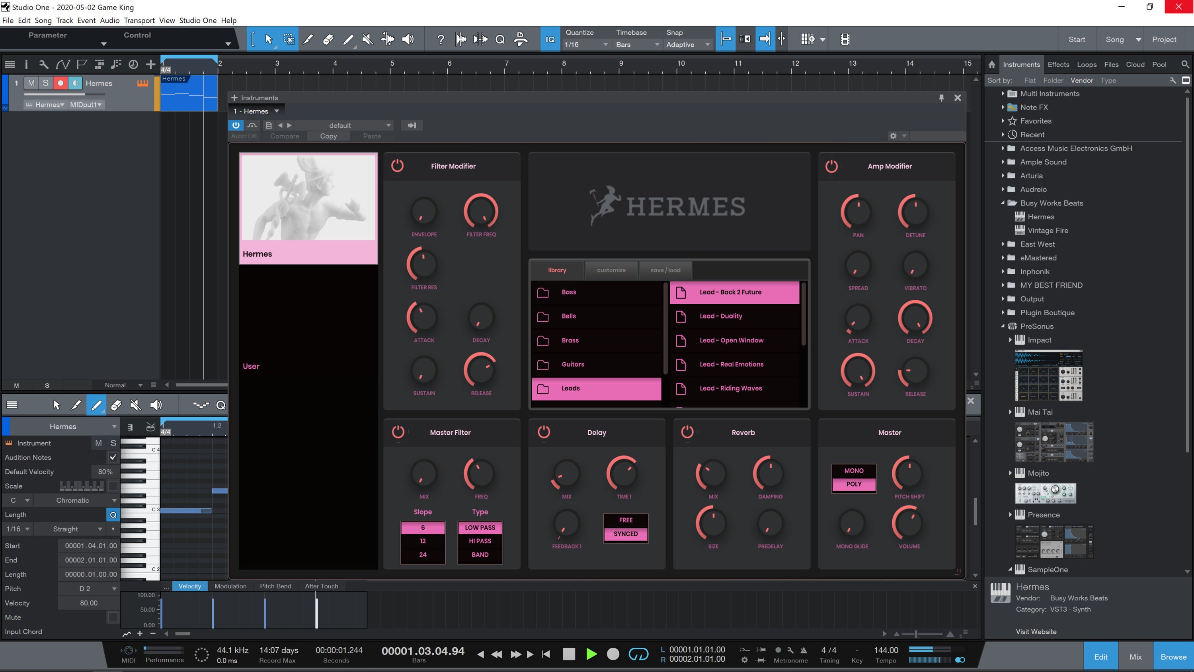Click the FILTER FREQ knob
This screenshot has height=672, width=1194.
click(x=481, y=211)
